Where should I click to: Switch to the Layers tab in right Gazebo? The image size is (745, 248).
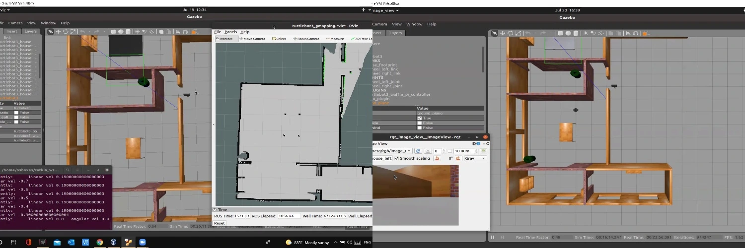[395, 33]
